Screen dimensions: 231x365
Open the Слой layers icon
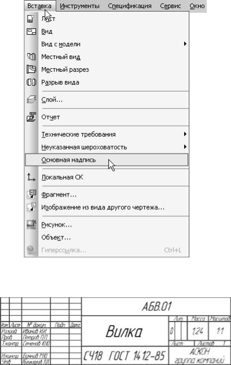pos(31,100)
